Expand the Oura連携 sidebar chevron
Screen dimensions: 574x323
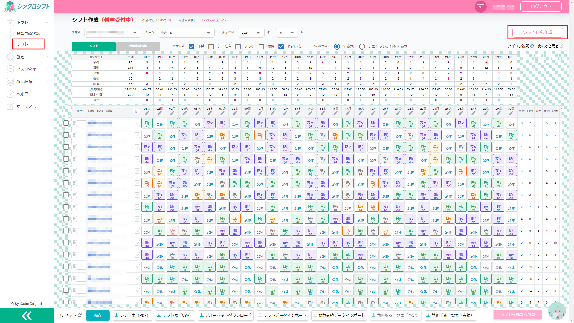click(x=47, y=82)
